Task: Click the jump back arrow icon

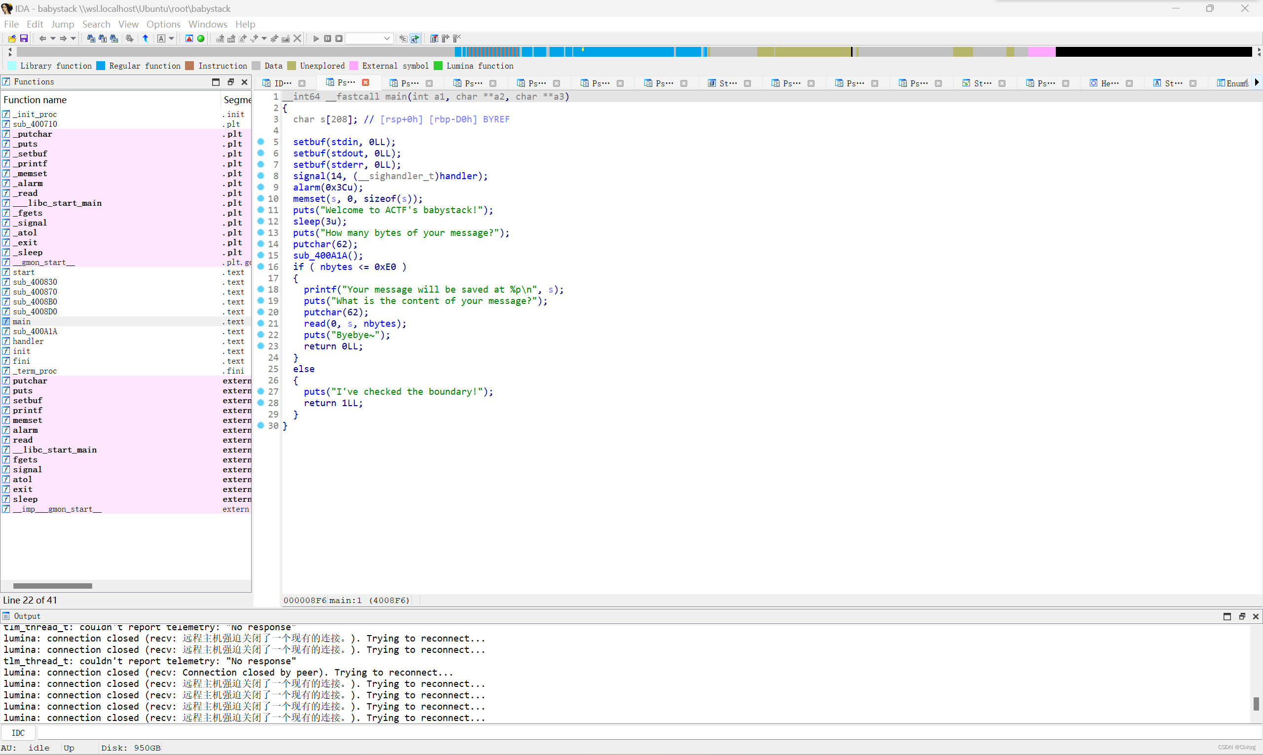Action: tap(43, 38)
